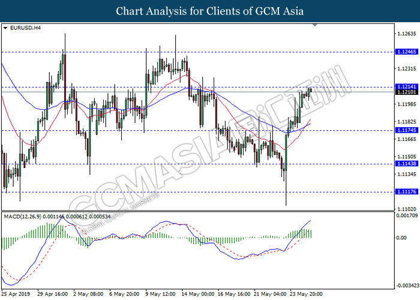Click the 23 May 20:00 time label
This screenshot has width=420, height=300.
point(307,294)
